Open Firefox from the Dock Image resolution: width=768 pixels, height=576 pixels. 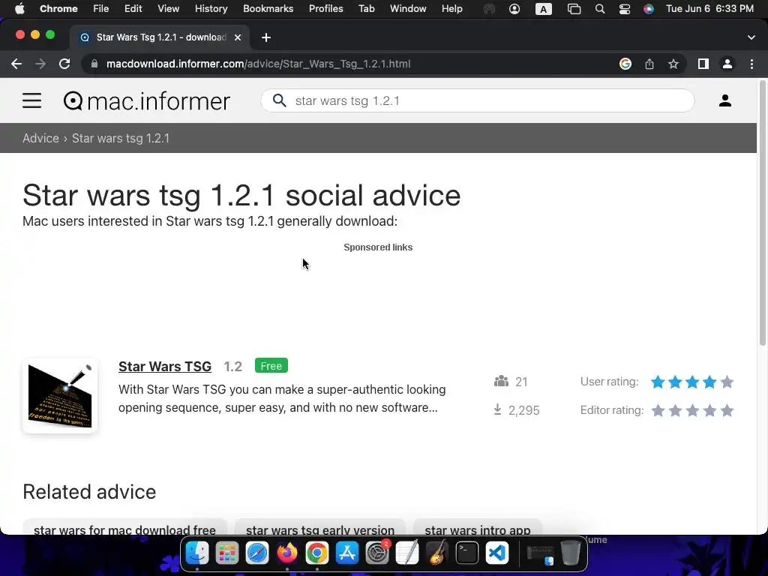[x=287, y=553]
